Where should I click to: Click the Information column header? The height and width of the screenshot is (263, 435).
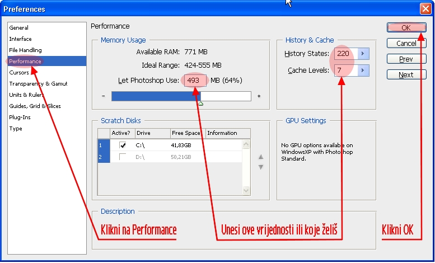tap(228, 133)
